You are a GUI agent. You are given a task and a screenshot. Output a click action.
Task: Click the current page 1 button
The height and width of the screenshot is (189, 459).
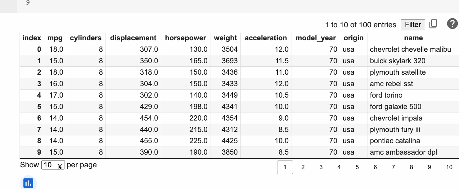(285, 167)
